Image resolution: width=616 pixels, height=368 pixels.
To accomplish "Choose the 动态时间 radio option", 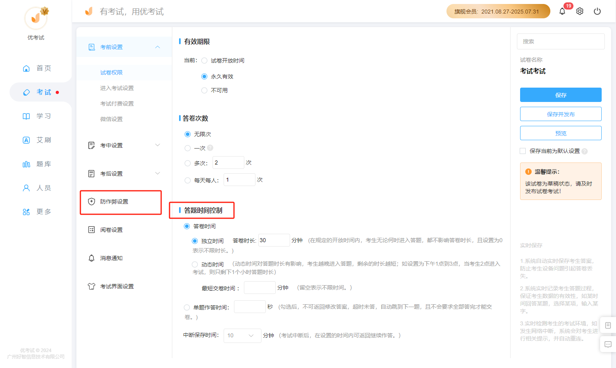I will tap(195, 264).
